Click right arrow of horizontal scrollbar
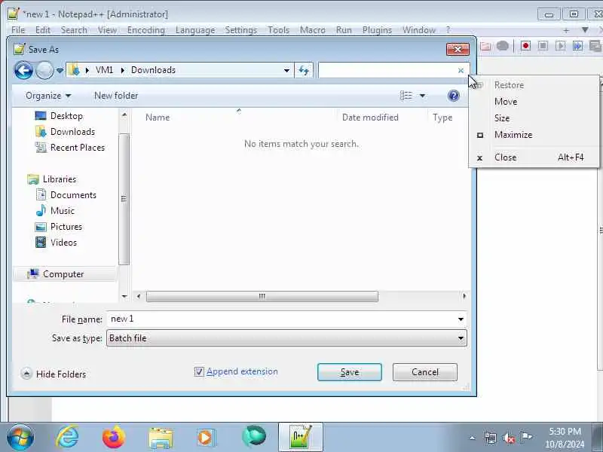This screenshot has height=452, width=603. [464, 296]
